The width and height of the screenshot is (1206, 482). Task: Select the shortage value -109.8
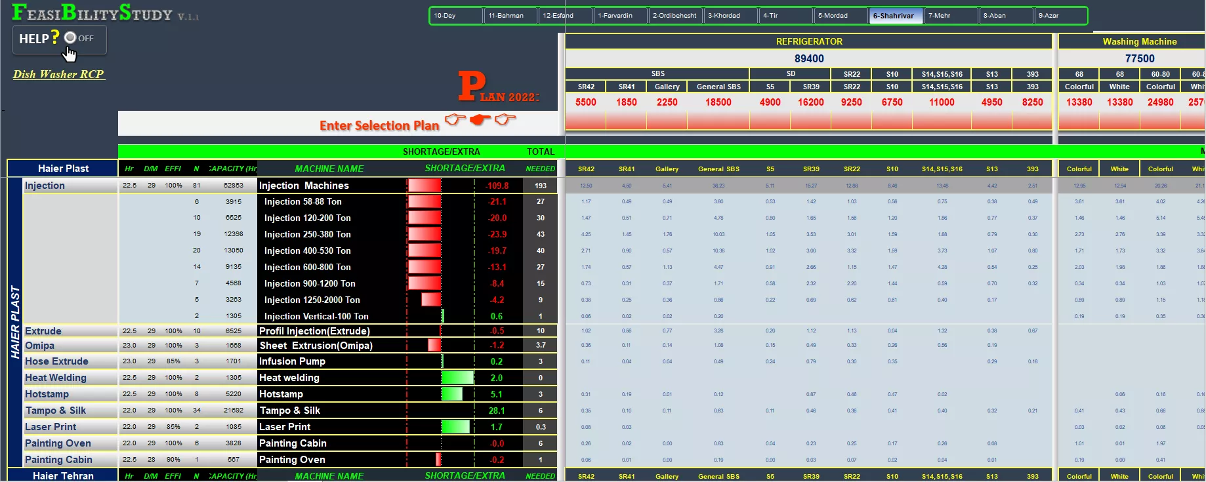[497, 186]
